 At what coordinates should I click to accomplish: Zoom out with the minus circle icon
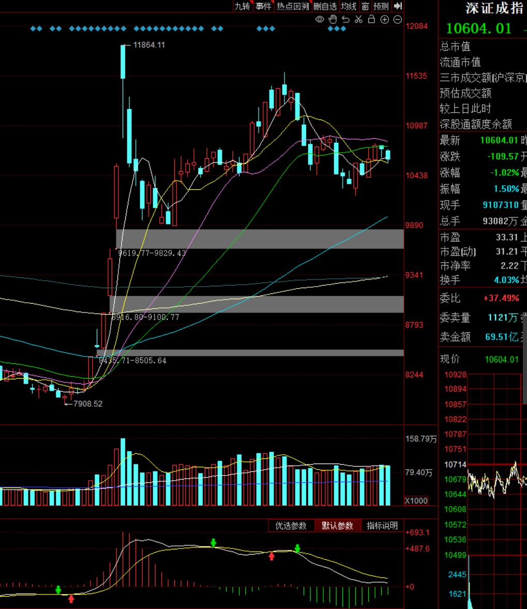tap(397, 20)
